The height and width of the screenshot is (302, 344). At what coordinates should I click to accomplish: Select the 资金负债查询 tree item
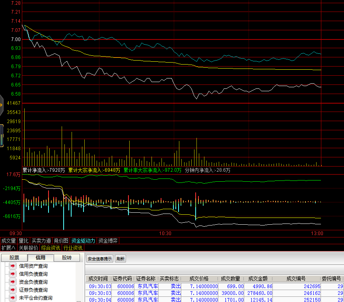click(x=33, y=282)
